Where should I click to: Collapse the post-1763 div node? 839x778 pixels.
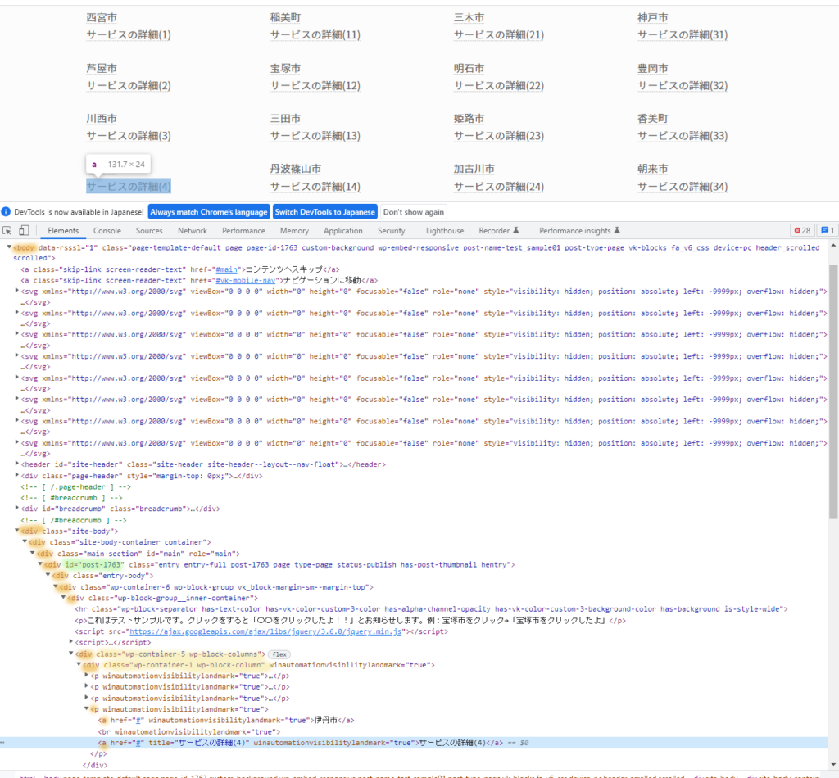(x=39, y=564)
